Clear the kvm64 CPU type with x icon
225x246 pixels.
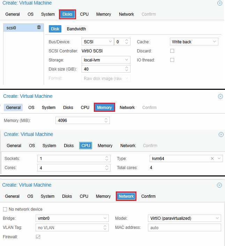tap(212, 159)
